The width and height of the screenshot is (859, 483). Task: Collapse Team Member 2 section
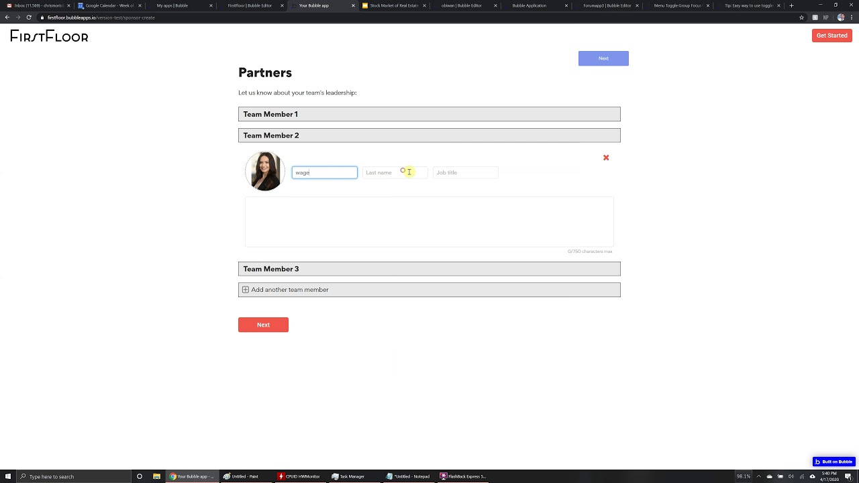coord(429,136)
